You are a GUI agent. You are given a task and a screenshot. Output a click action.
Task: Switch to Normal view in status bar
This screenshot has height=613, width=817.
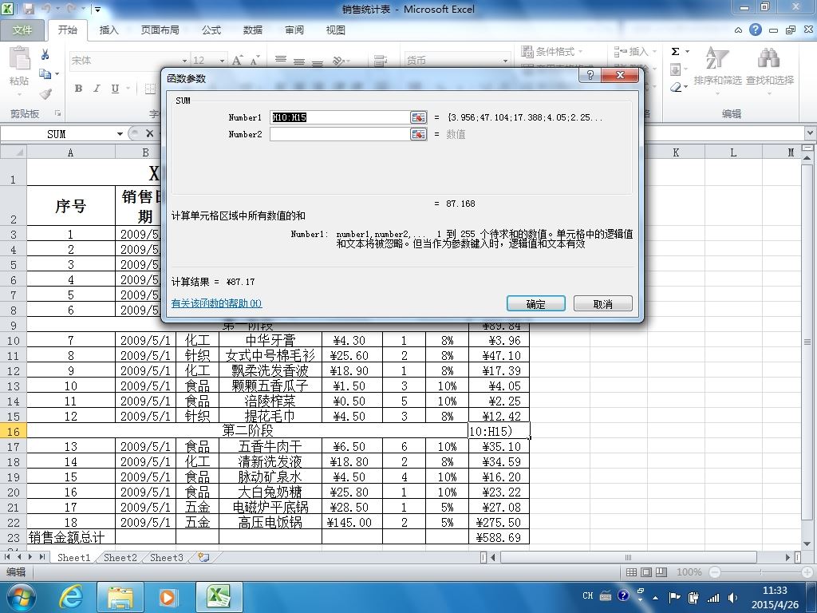pyautogui.click(x=631, y=572)
